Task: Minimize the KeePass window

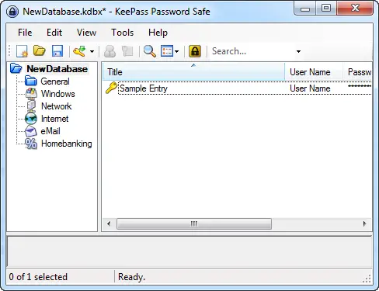Action: (305, 9)
